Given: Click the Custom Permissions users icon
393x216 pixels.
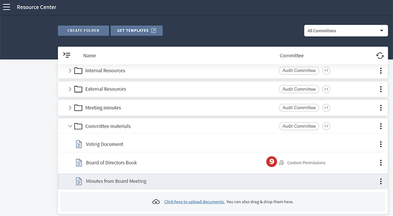Looking at the screenshot, I should click(x=281, y=163).
